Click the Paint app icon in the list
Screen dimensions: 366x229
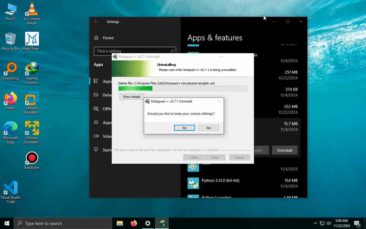coord(193,167)
